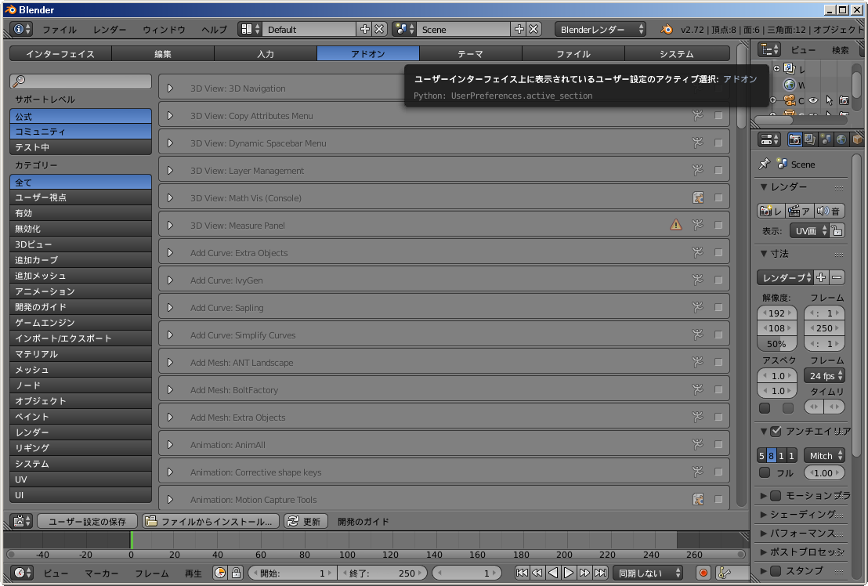The image size is (868, 586).
Task: Toggle the timeline lock range padlock
Action: 236,573
